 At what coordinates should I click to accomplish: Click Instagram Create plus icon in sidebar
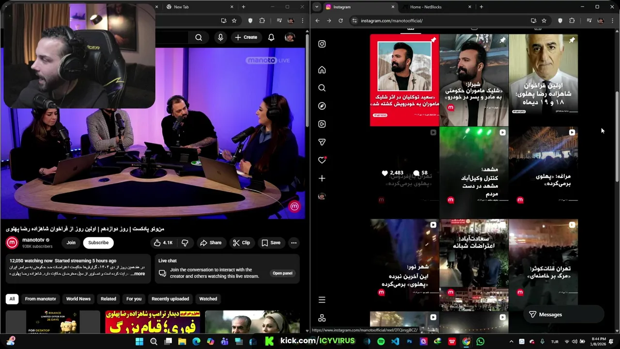click(322, 178)
